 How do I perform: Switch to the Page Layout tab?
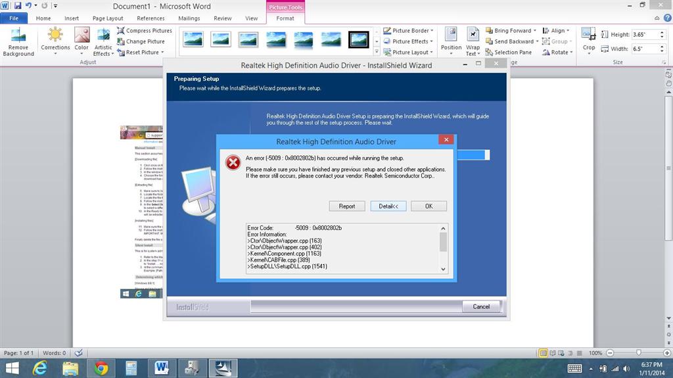click(108, 18)
